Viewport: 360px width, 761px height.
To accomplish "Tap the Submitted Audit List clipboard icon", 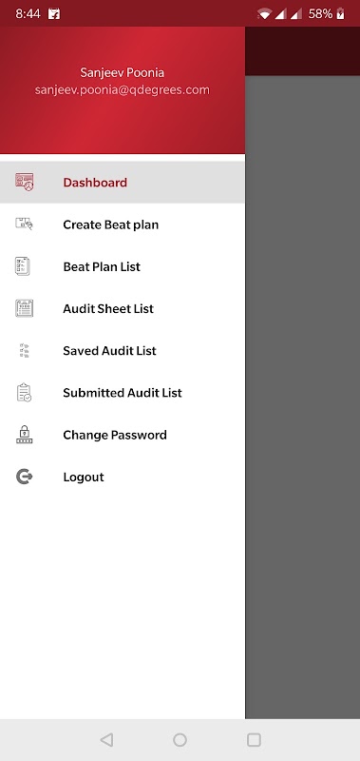I will 24,393.
